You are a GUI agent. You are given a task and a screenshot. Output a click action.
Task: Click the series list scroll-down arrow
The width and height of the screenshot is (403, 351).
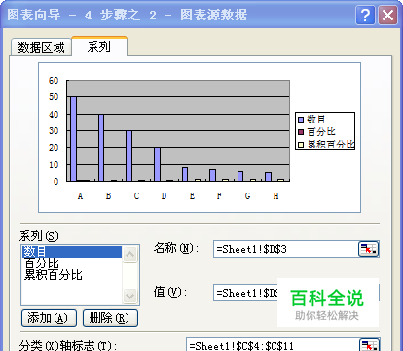[130, 296]
